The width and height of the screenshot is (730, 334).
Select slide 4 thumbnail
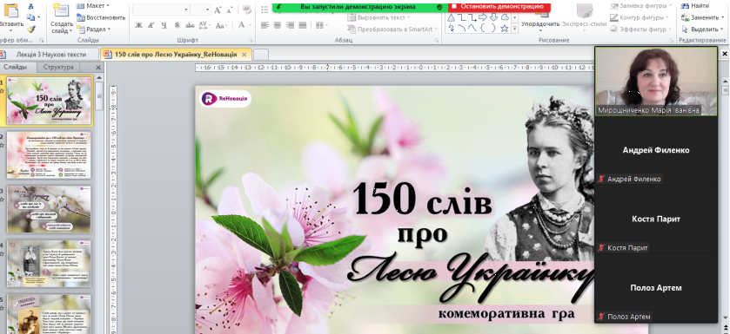(x=49, y=264)
